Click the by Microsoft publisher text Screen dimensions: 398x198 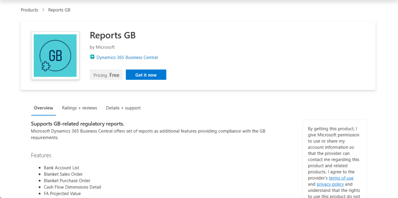tap(102, 47)
